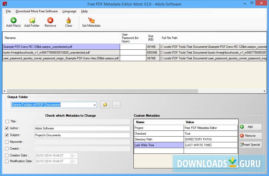This screenshot has width=269, height=176.
Task: Enable the Title metadata checkbox
Action: (7, 121)
